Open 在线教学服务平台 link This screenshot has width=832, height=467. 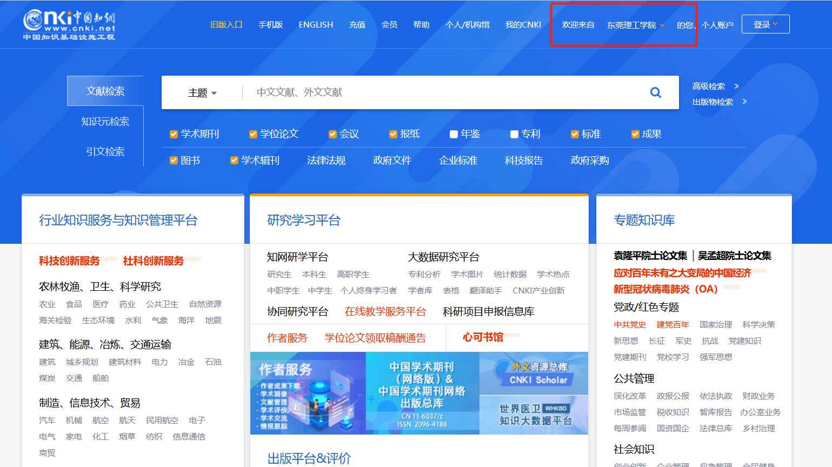(x=385, y=312)
